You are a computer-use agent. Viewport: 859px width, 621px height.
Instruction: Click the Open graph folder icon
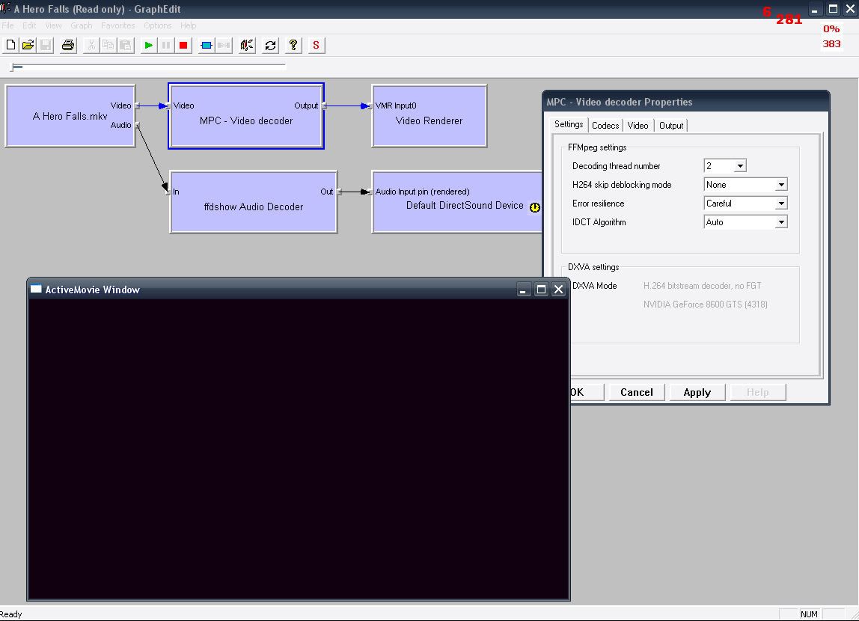point(28,46)
